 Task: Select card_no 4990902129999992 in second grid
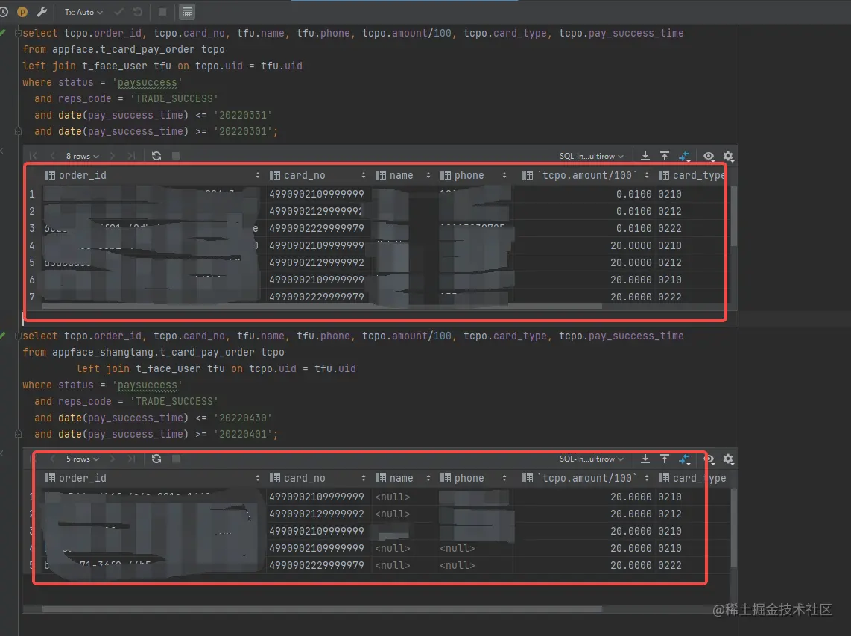[317, 514]
